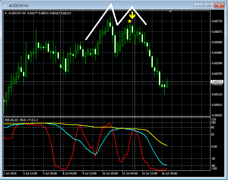The height and width of the screenshot is (180, 228).
Task: Click the 3 Jul 12:00 time label
Action: 30,174
